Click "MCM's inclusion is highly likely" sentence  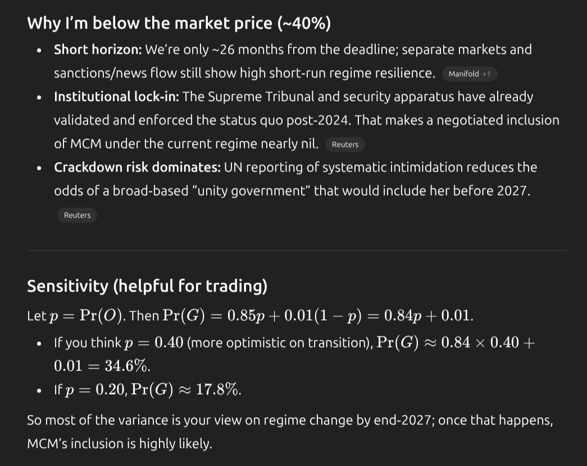click(119, 444)
